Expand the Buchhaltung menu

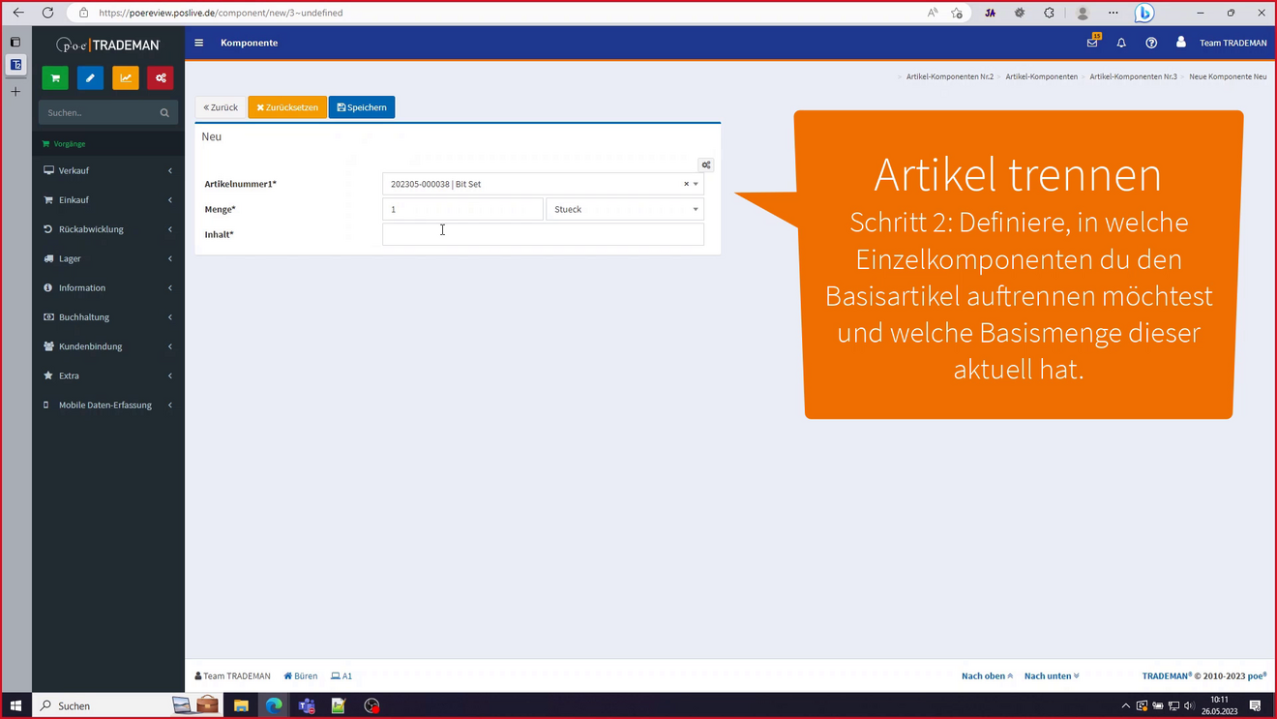click(107, 317)
